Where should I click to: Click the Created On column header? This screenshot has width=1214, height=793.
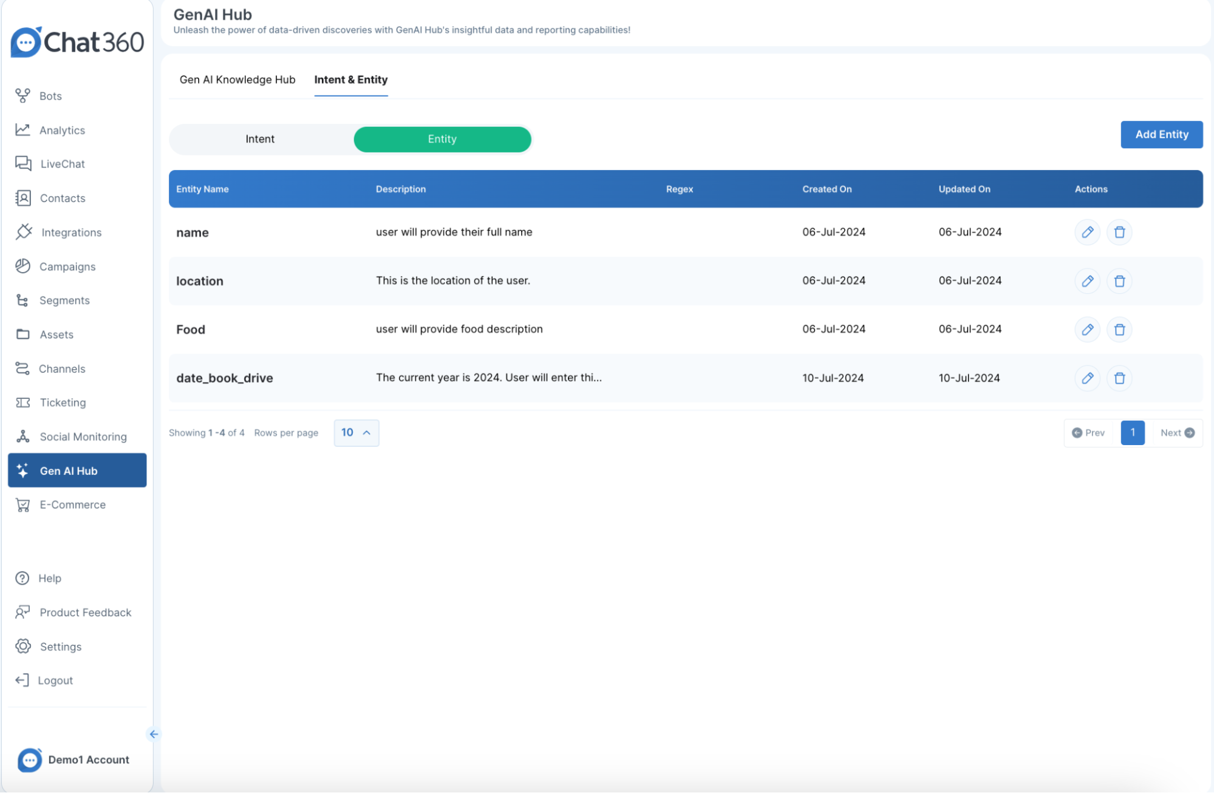point(827,189)
